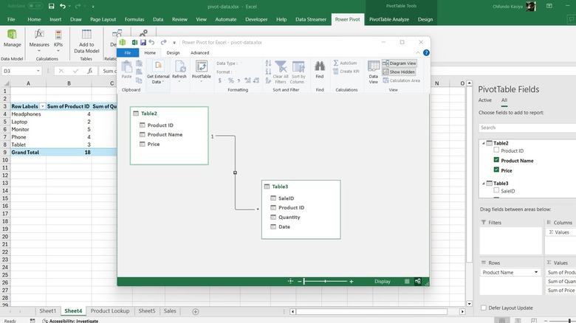Zoom out diagram with minus icon

click(299, 282)
